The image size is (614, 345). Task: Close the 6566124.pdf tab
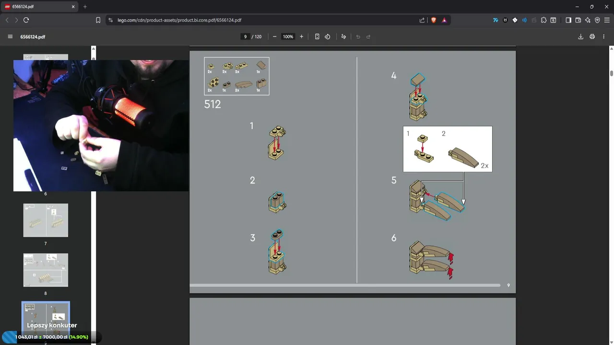[x=73, y=7]
